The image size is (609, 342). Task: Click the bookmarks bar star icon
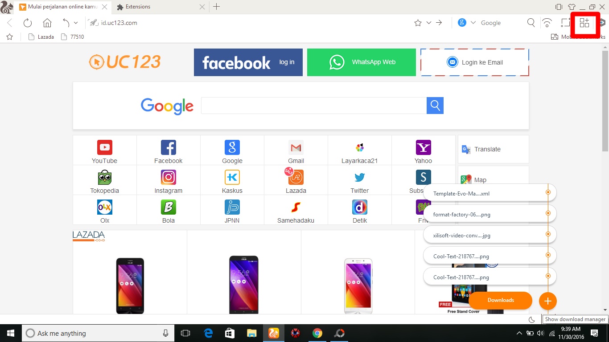pos(10,37)
